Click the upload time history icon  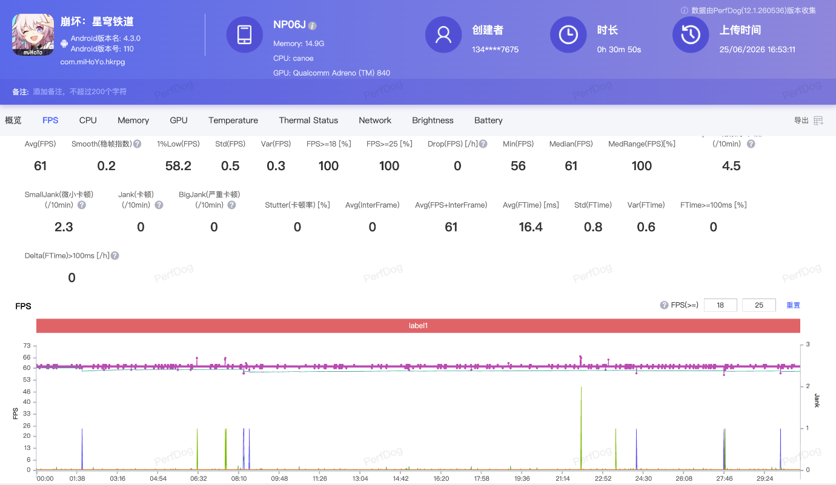pyautogui.click(x=691, y=35)
